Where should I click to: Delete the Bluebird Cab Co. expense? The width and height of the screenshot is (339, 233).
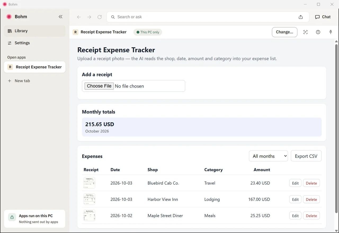[x=311, y=183]
